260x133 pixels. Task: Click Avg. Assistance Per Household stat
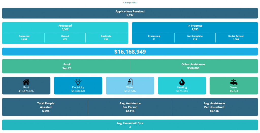point(215,107)
